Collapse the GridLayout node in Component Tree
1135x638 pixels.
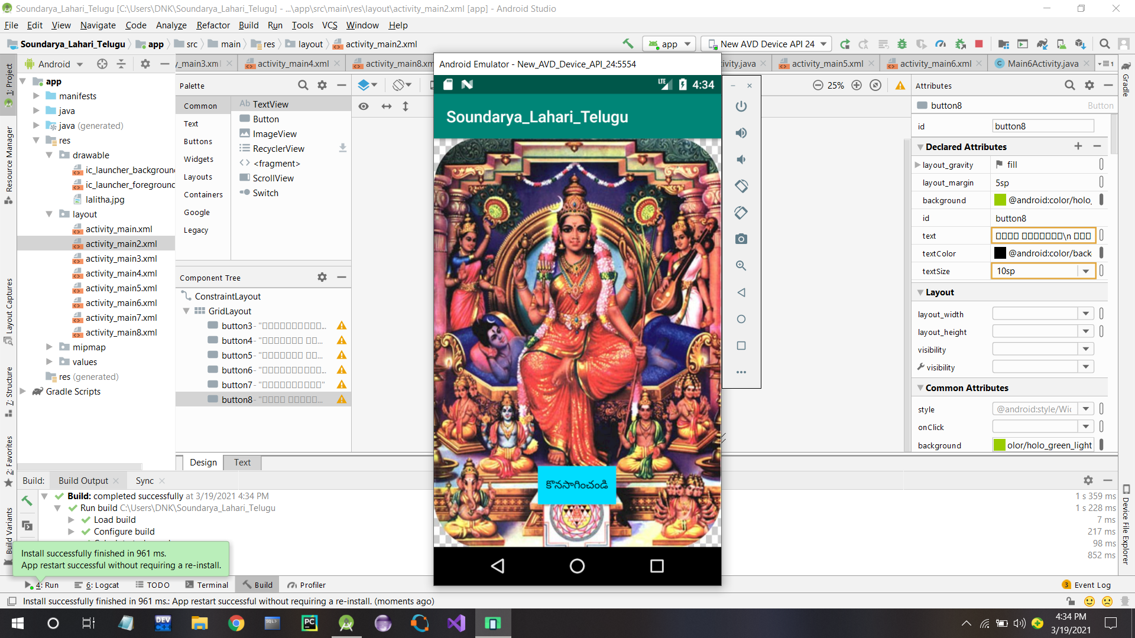tap(186, 311)
